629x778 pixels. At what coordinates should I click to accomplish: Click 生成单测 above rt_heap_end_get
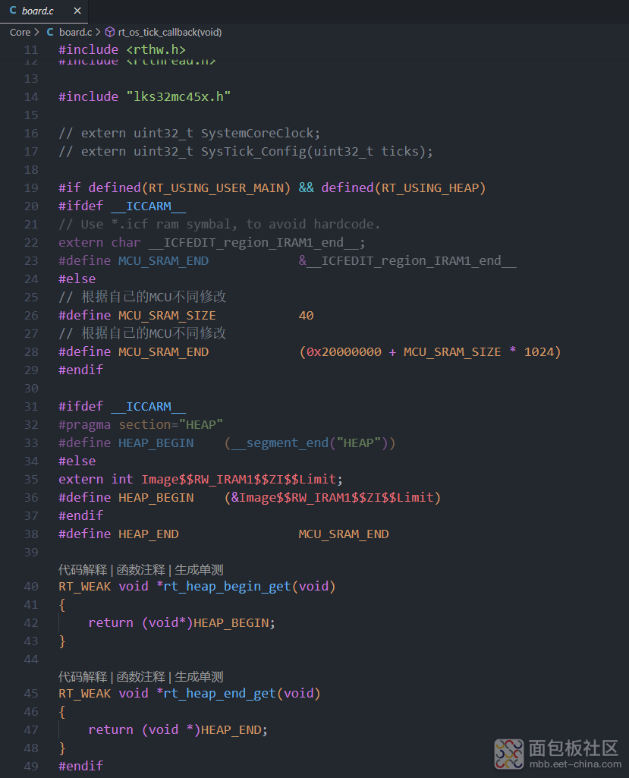(x=199, y=677)
